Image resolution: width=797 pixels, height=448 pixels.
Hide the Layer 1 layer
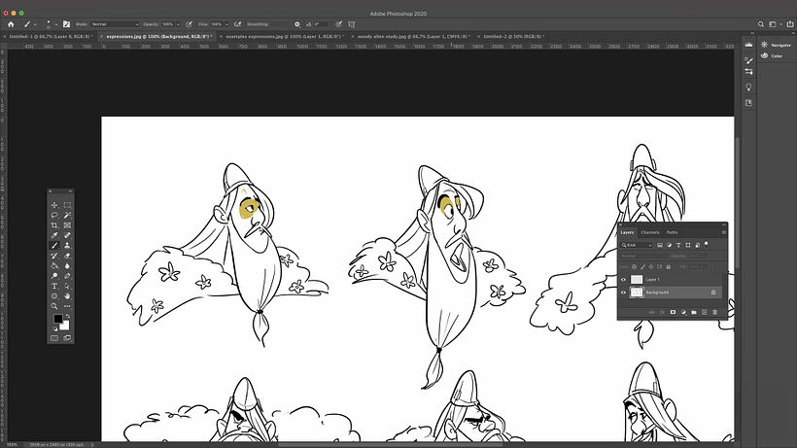[623, 279]
